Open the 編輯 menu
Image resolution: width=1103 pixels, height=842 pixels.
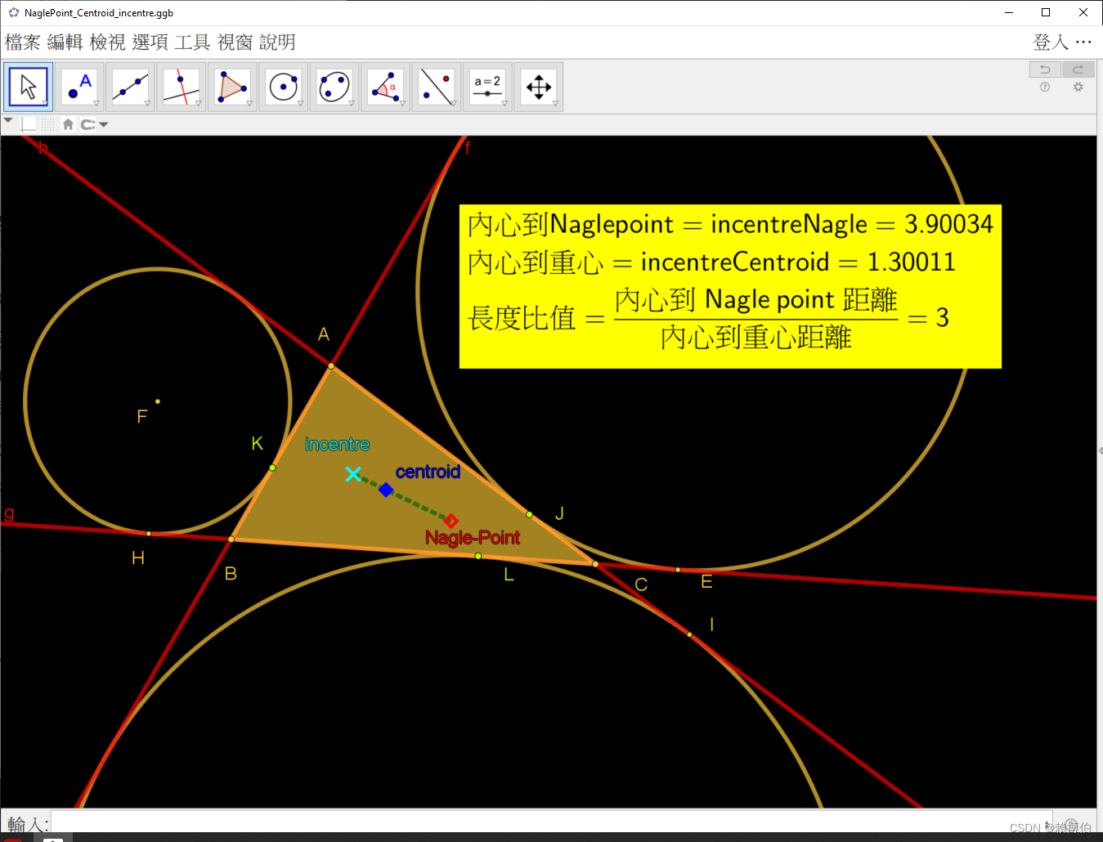(65, 43)
